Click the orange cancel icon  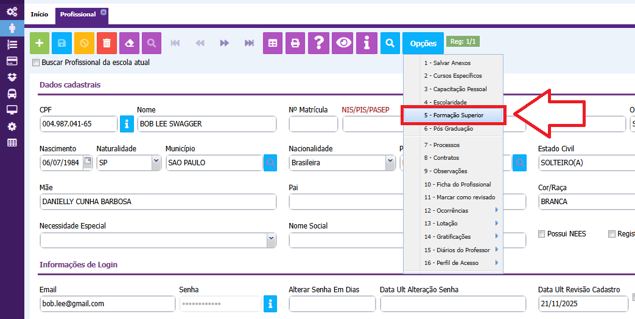(84, 43)
